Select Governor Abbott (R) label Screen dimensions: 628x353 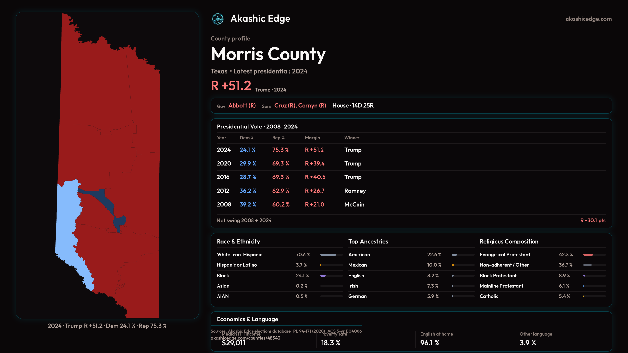click(242, 106)
